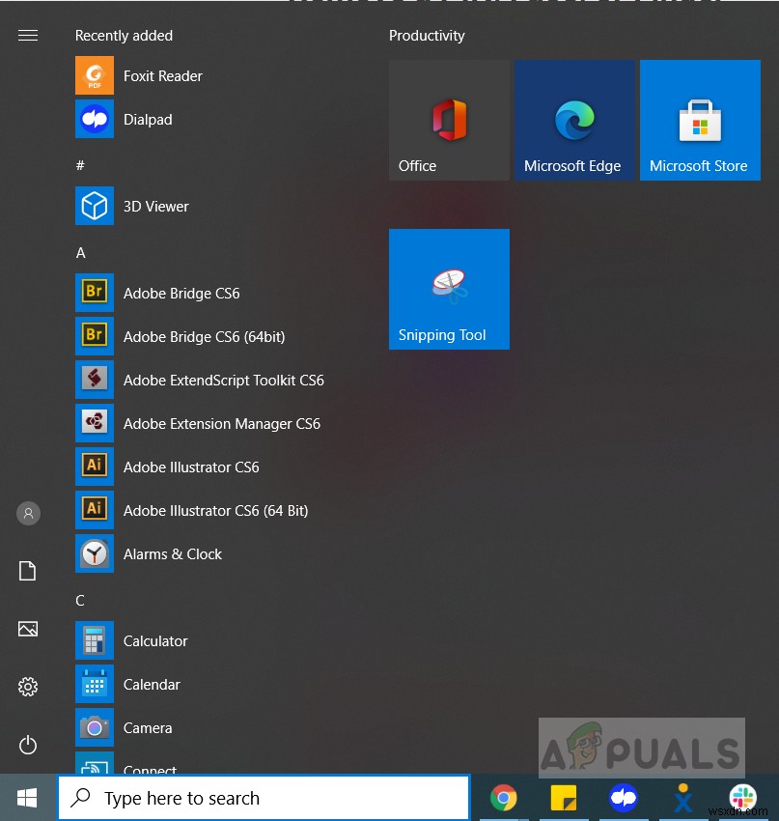Launch Adobe Illustrator CS6
Viewport: 779px width, 821px height.
tap(190, 467)
